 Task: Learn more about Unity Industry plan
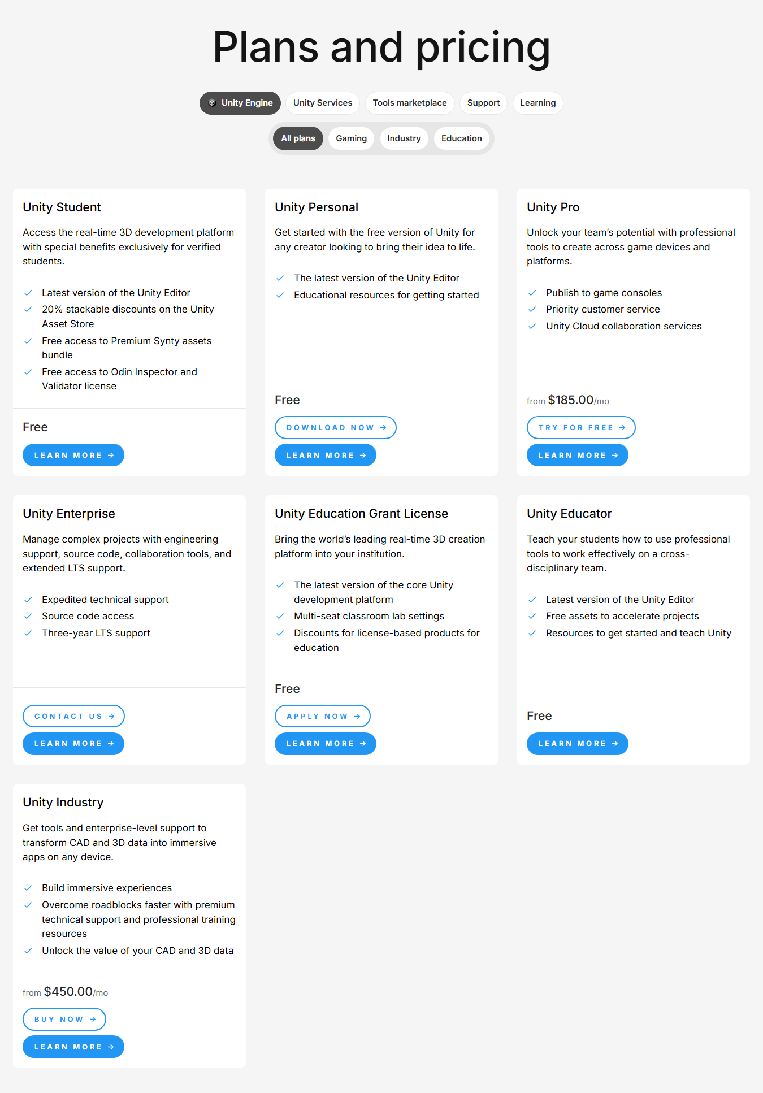tap(73, 1047)
